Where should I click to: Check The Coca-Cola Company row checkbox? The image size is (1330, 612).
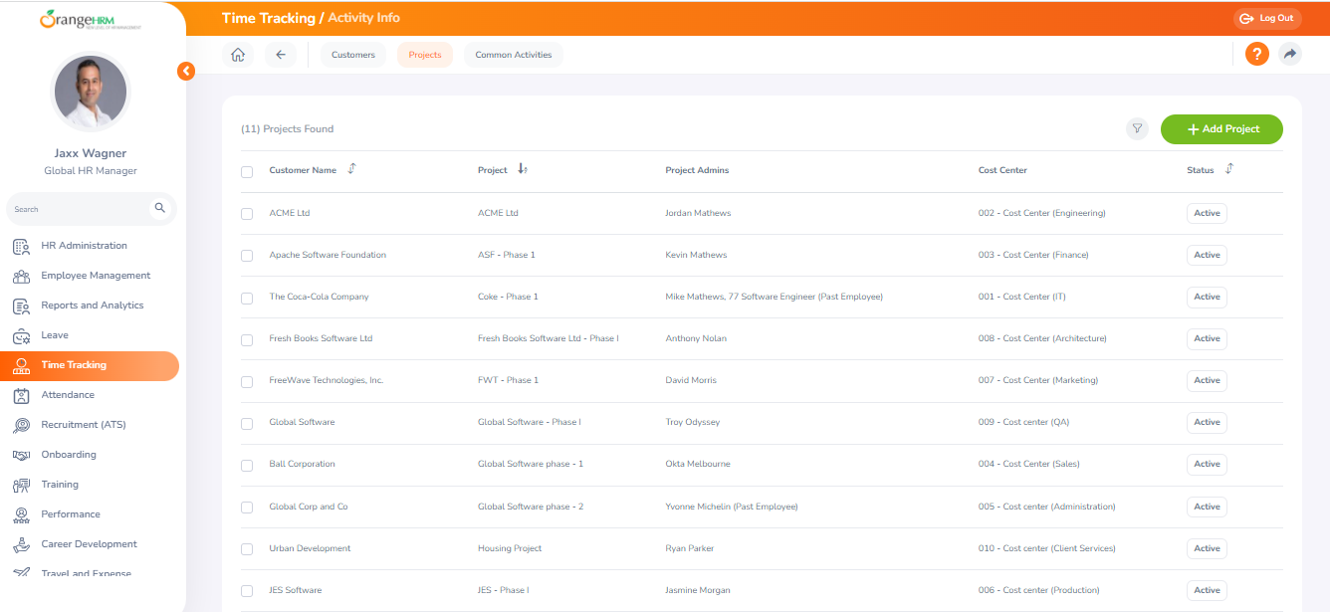[x=247, y=297]
